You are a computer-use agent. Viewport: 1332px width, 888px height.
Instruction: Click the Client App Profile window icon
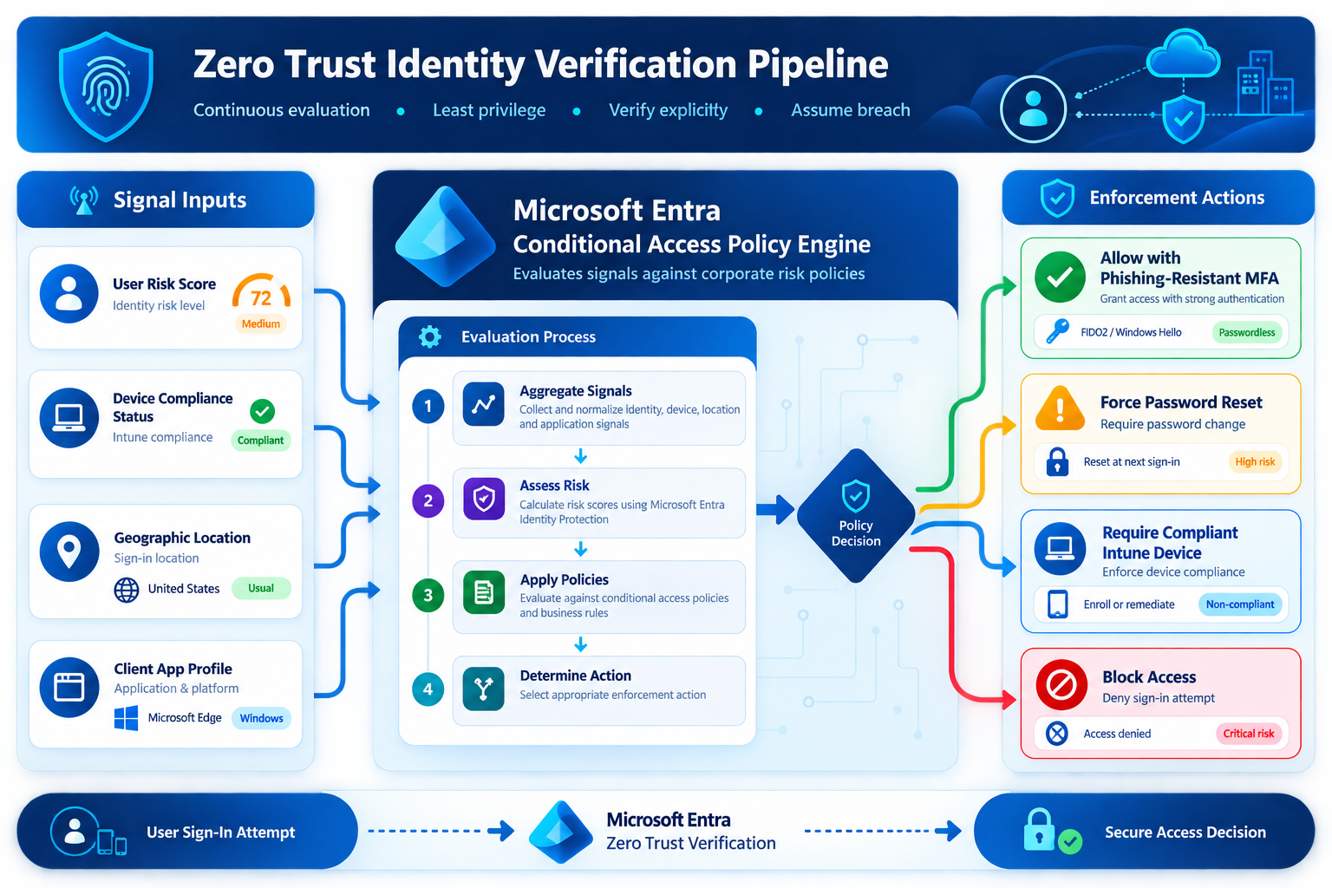coord(69,688)
